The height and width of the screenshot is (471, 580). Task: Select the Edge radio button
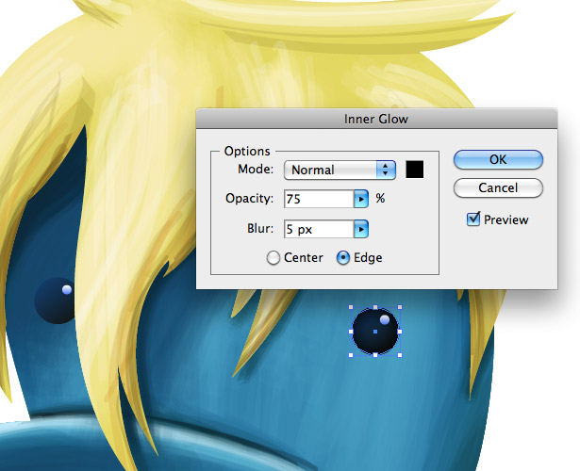(343, 258)
